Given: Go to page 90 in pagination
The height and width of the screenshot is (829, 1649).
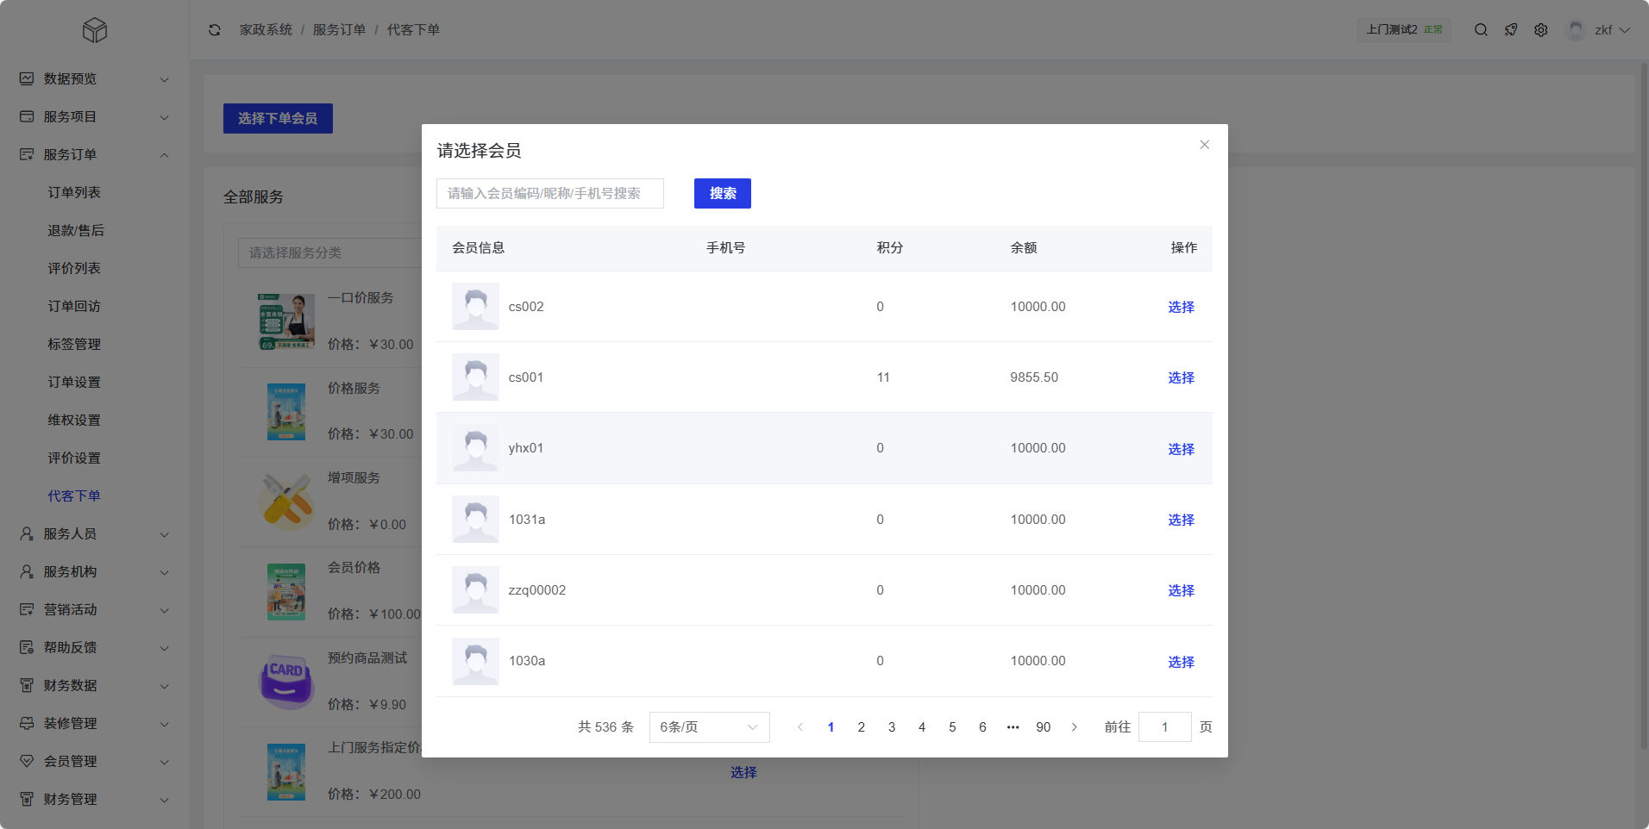Looking at the screenshot, I should [x=1043, y=727].
